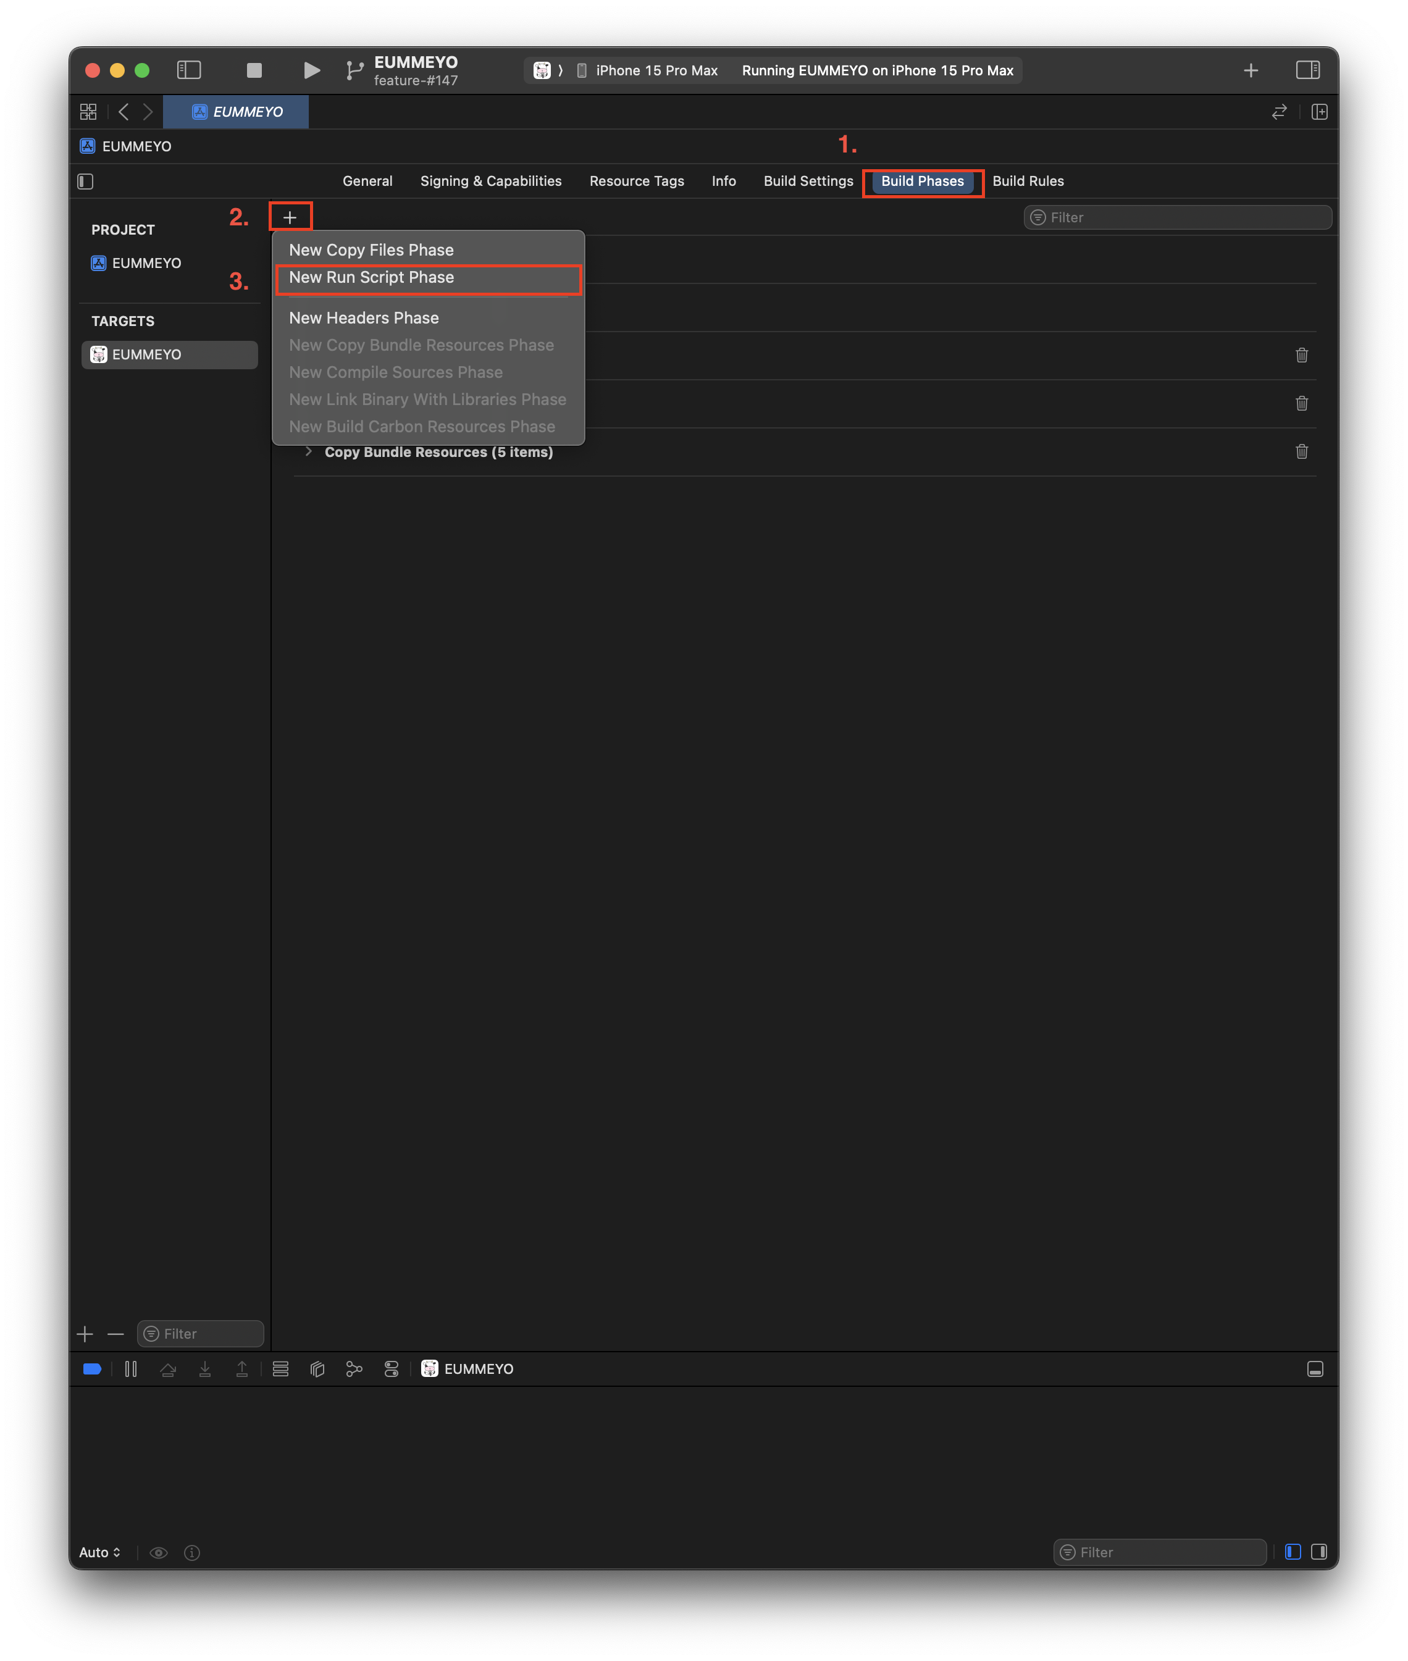Click the library plus button in the toolbar
1408x1661 pixels.
click(x=1251, y=70)
